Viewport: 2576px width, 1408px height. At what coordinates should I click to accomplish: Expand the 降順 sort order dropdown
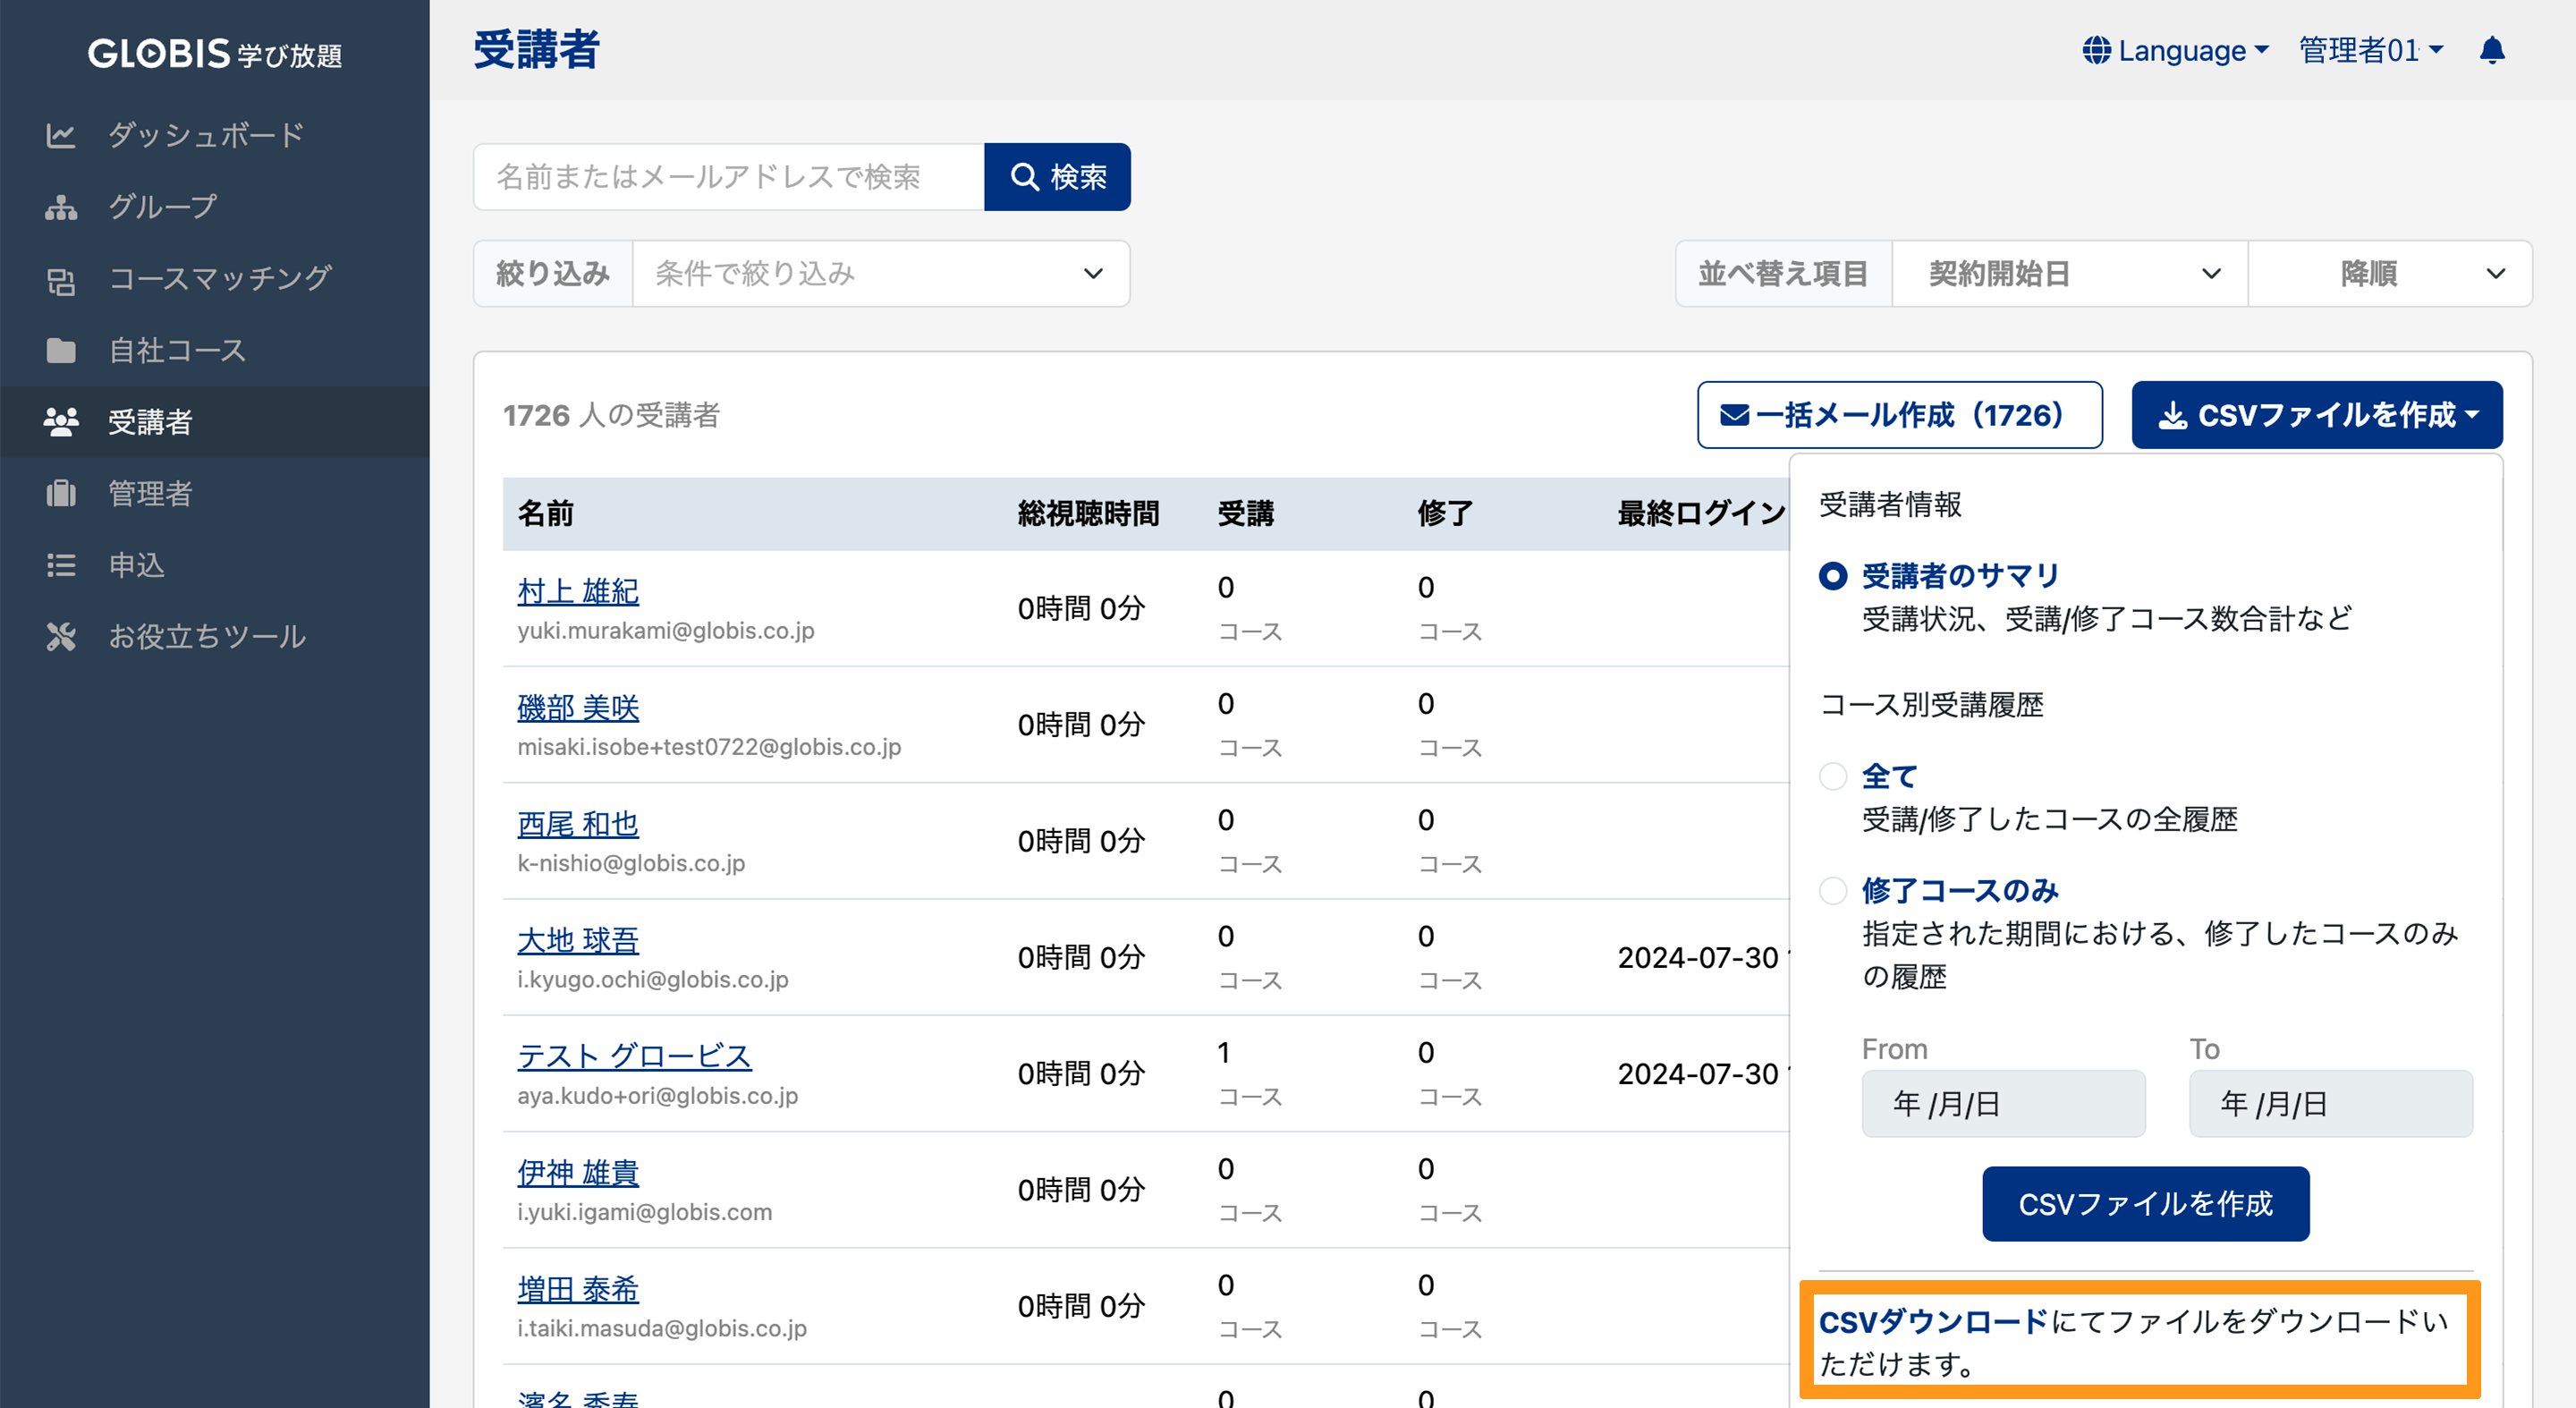coord(2388,273)
